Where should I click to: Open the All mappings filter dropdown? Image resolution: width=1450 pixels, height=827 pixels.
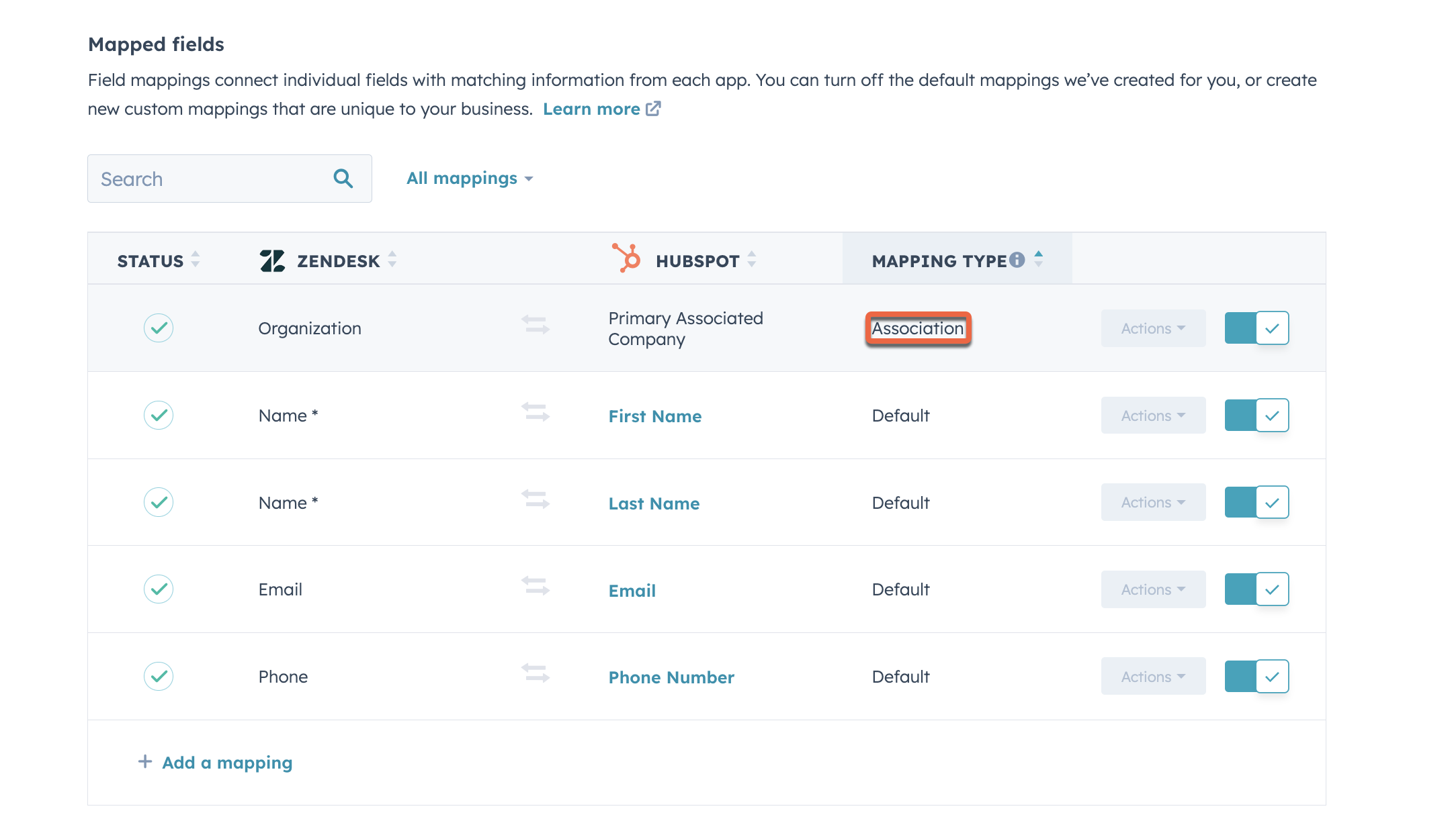pyautogui.click(x=469, y=178)
